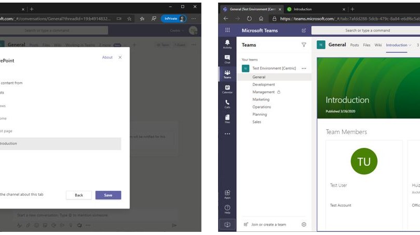The height and width of the screenshot is (235, 420).
Task: Open the app launcher waffle icon
Action: pyautogui.click(x=227, y=30)
